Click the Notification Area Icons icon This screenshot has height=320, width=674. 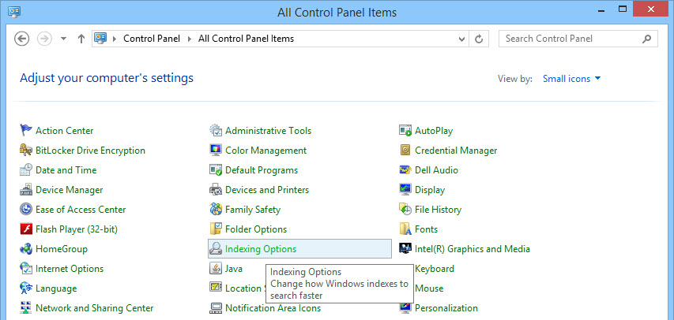[216, 308]
